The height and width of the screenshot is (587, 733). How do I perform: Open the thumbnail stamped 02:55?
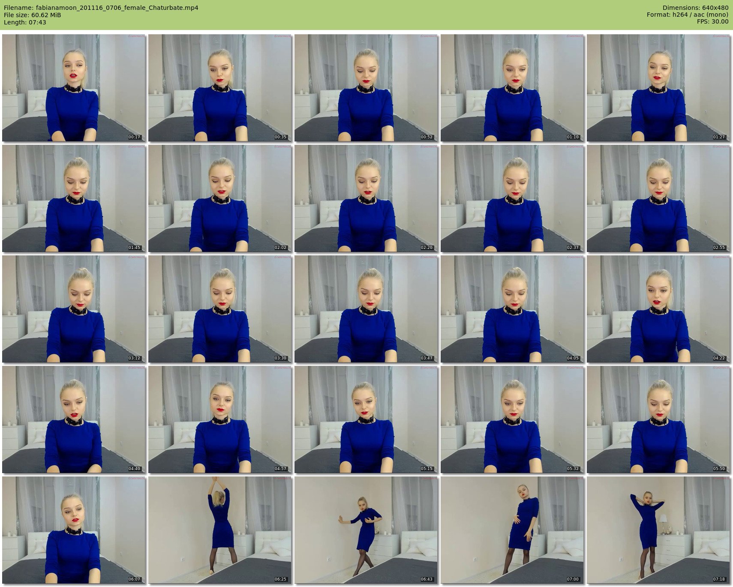point(658,198)
